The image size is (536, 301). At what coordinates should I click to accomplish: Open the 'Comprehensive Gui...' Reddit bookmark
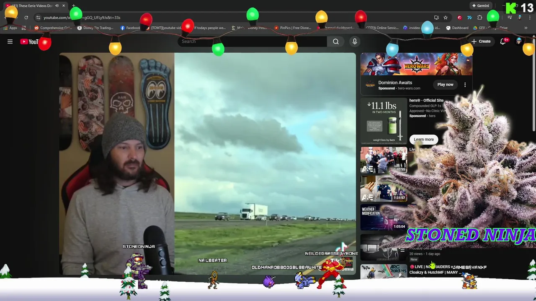[53, 28]
